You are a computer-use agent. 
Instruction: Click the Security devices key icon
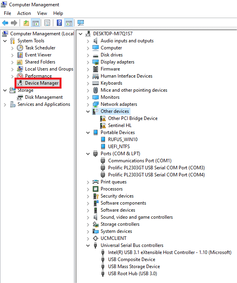pos(96,196)
